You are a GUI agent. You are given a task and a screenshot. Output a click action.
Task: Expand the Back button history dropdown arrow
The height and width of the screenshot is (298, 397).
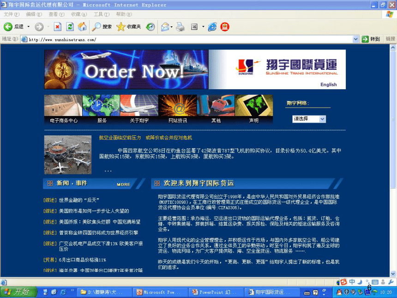[x=28, y=27]
